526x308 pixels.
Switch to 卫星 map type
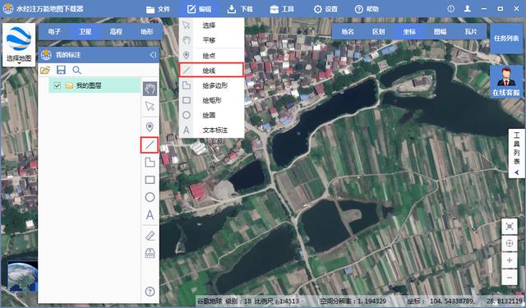(85, 31)
